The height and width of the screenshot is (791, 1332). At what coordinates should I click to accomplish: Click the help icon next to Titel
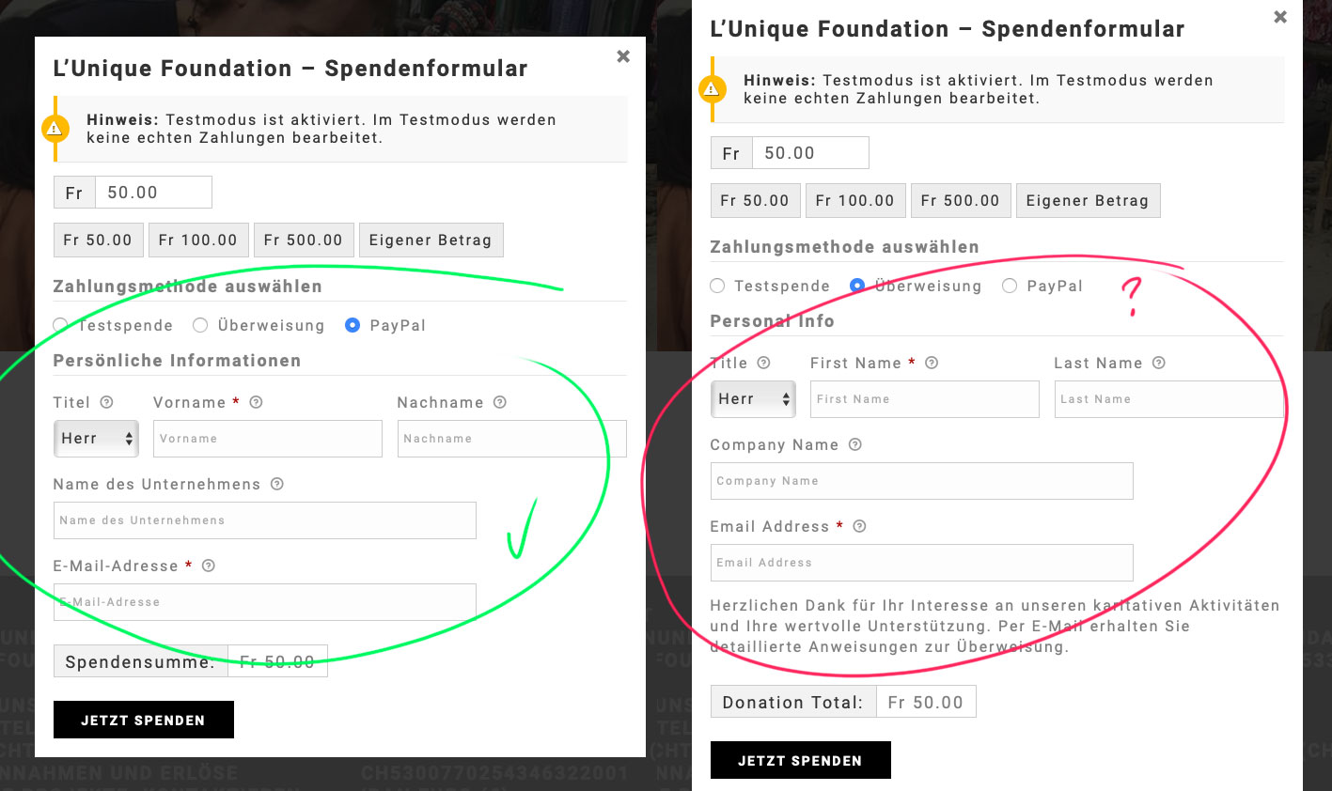pos(106,402)
